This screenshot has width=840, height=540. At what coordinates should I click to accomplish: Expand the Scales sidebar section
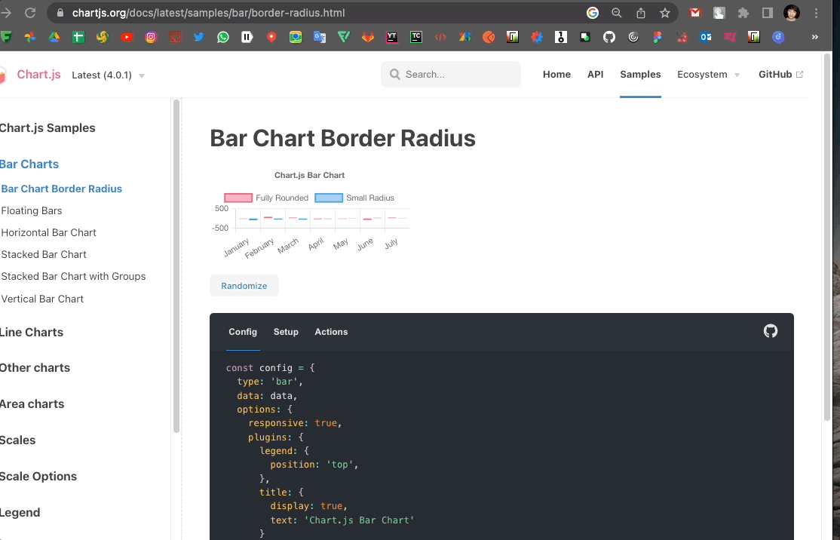click(x=17, y=440)
